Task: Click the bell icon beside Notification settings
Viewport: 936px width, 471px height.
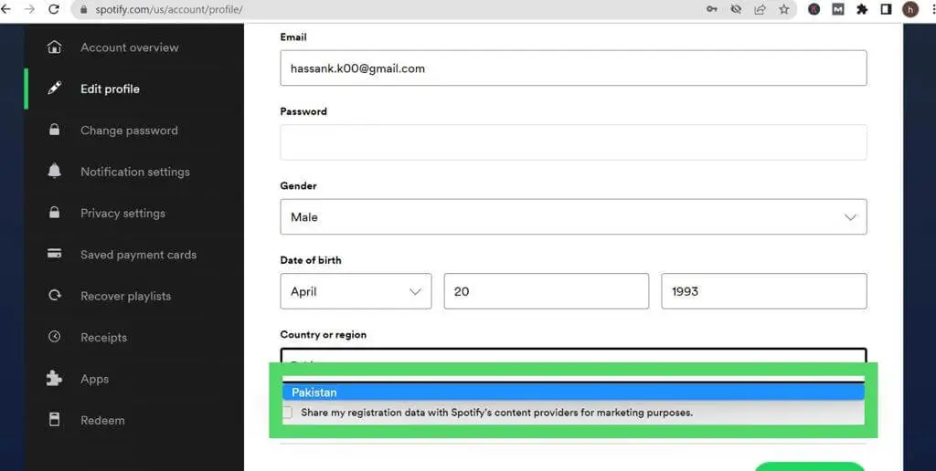Action: point(54,171)
